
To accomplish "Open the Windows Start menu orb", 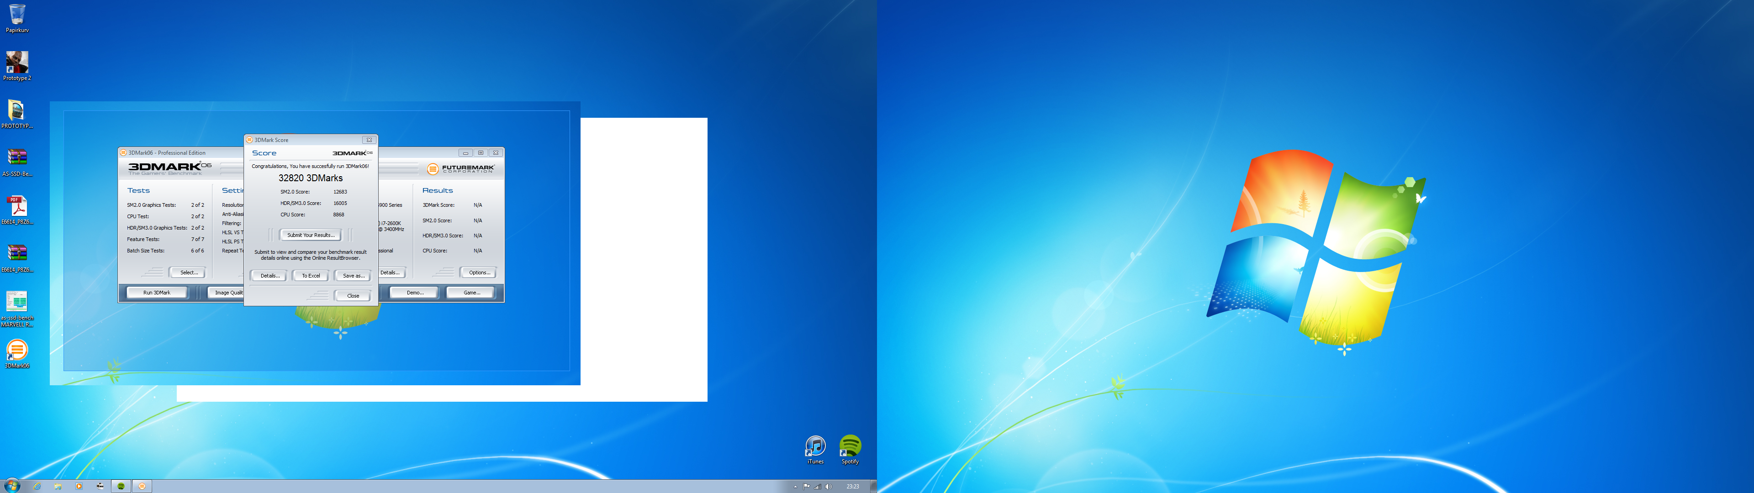I will (x=12, y=486).
